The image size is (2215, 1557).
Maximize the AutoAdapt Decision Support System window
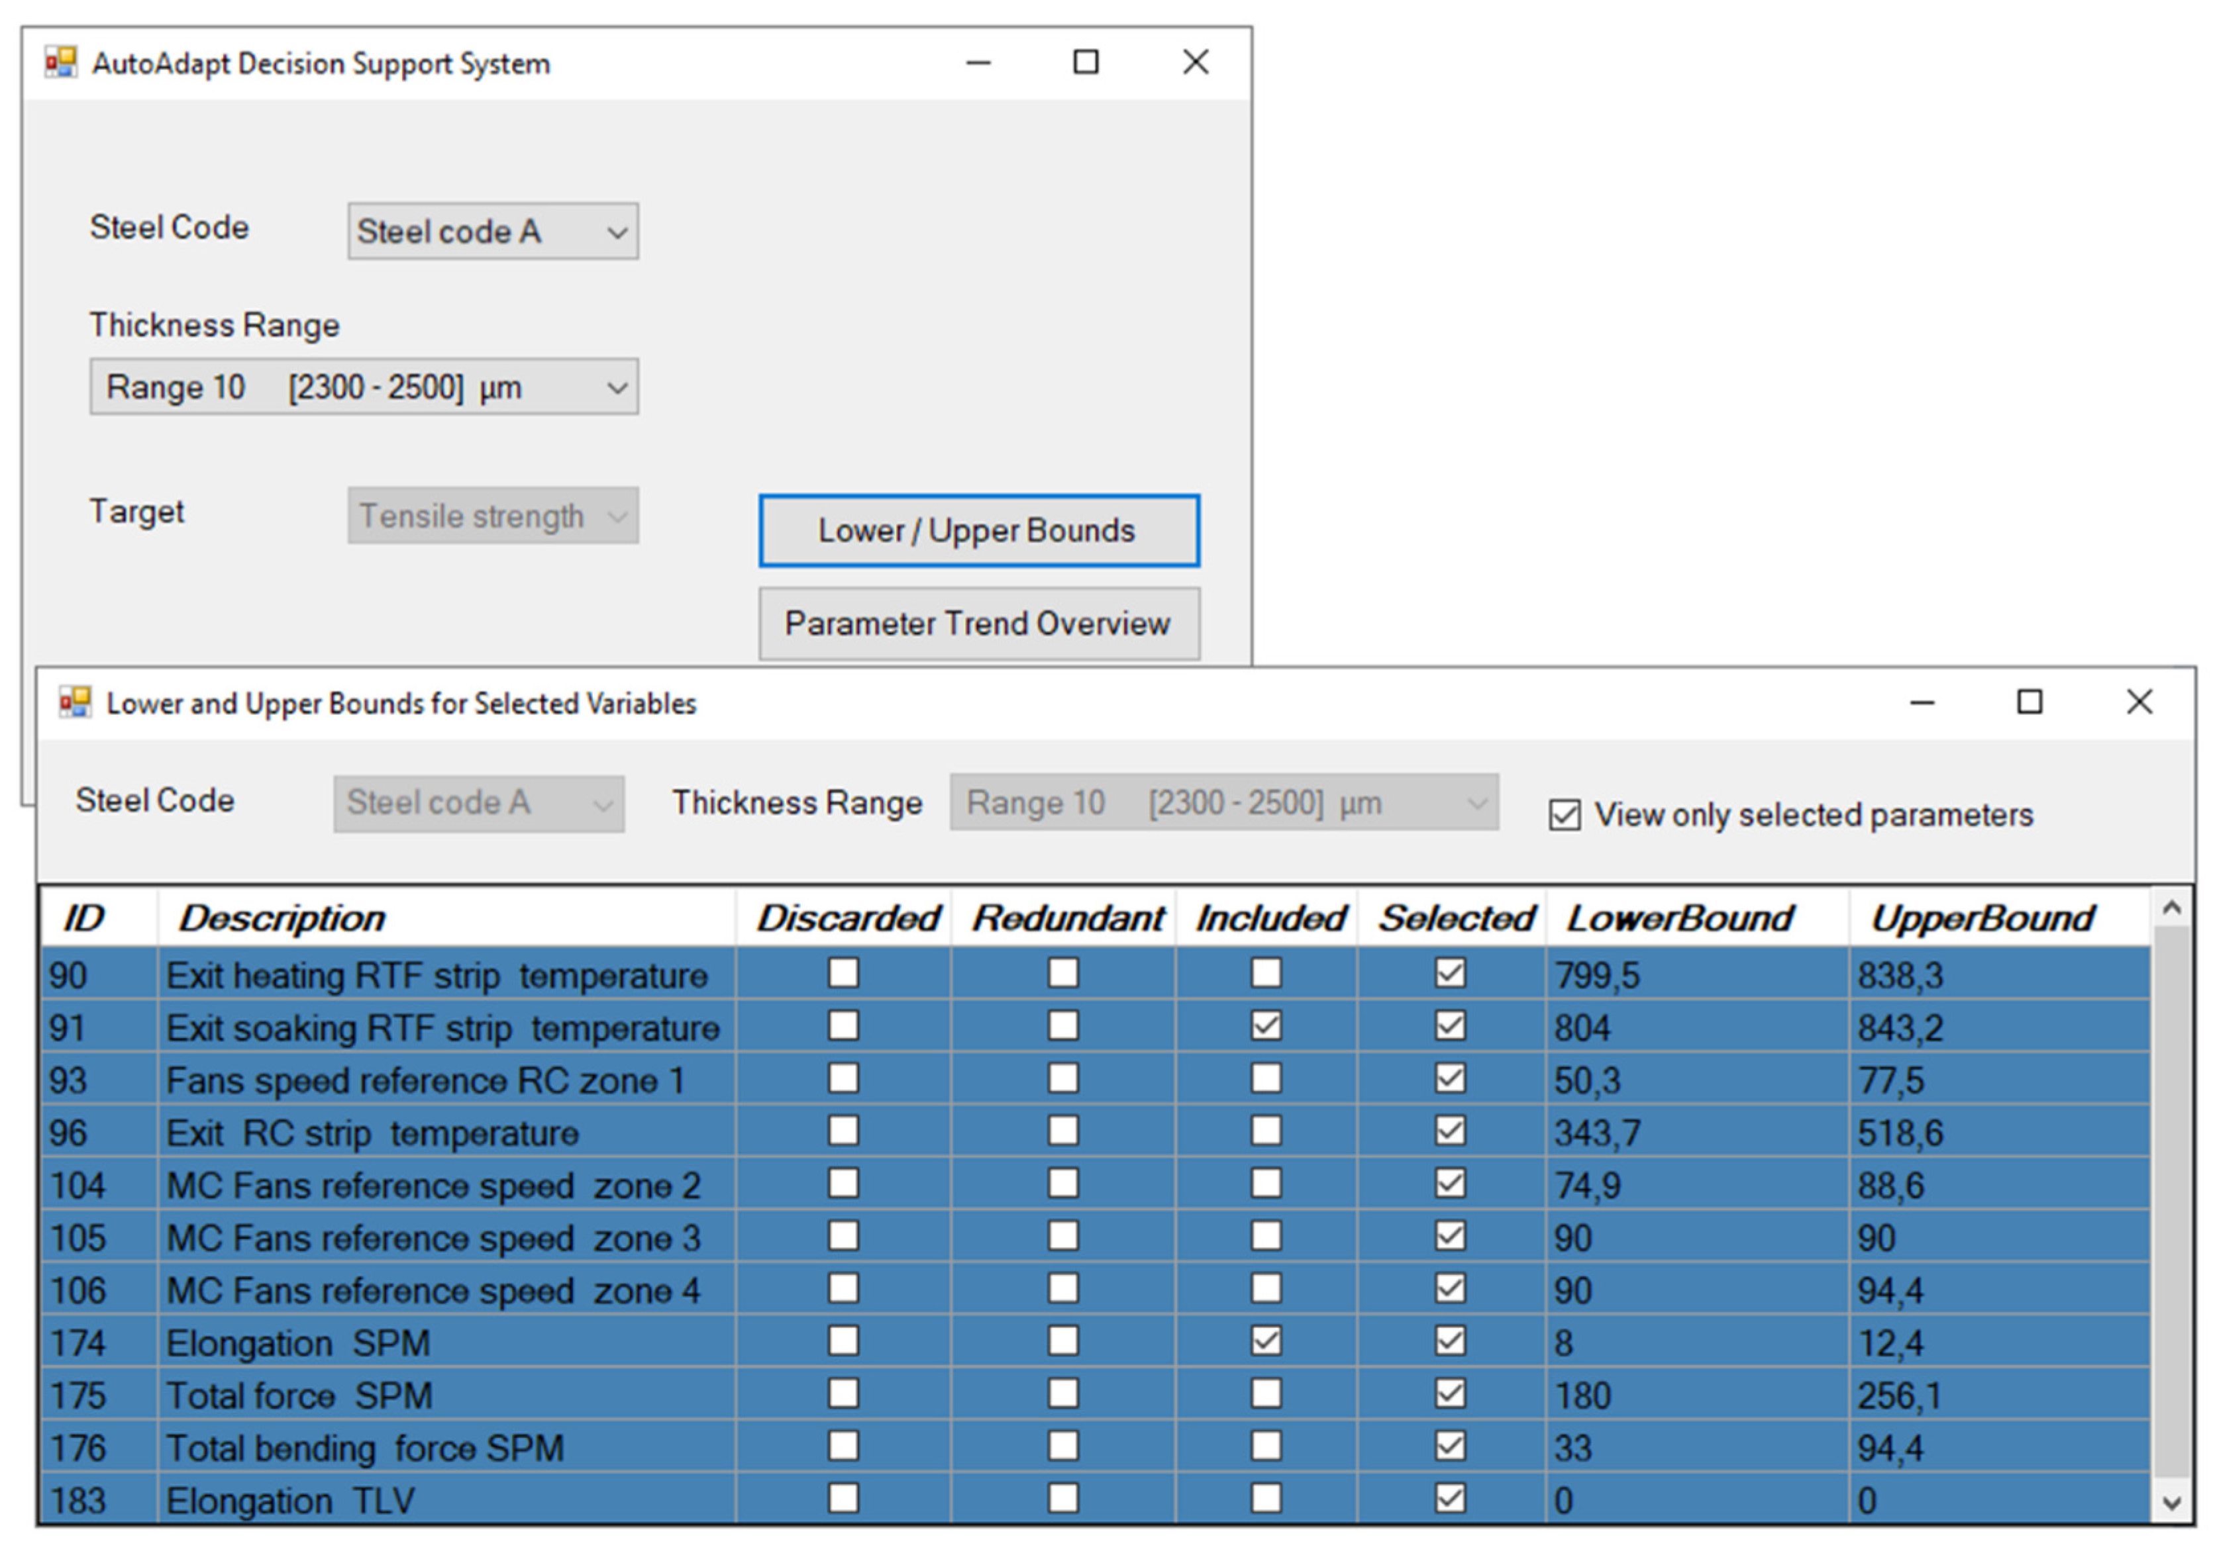pos(1086,63)
